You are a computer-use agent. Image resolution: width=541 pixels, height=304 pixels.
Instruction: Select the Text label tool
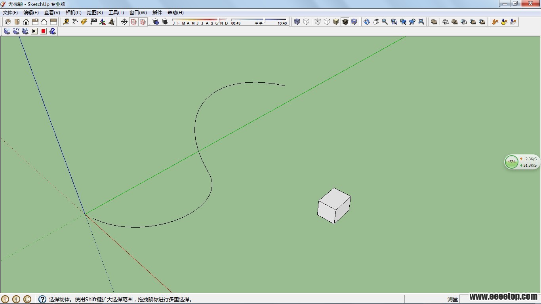click(93, 22)
